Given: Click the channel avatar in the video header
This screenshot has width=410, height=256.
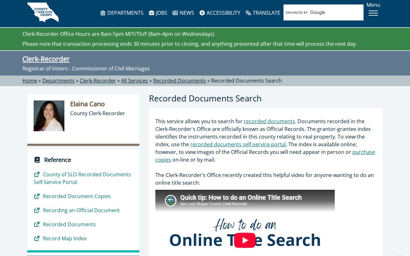Looking at the screenshot, I should 171,201.
